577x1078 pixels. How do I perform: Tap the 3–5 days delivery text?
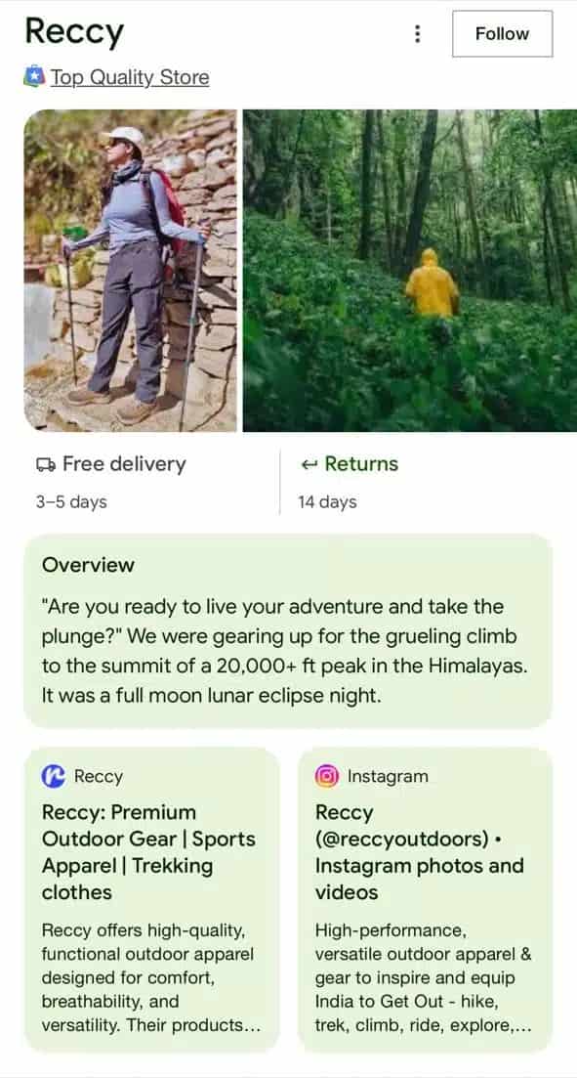71,502
